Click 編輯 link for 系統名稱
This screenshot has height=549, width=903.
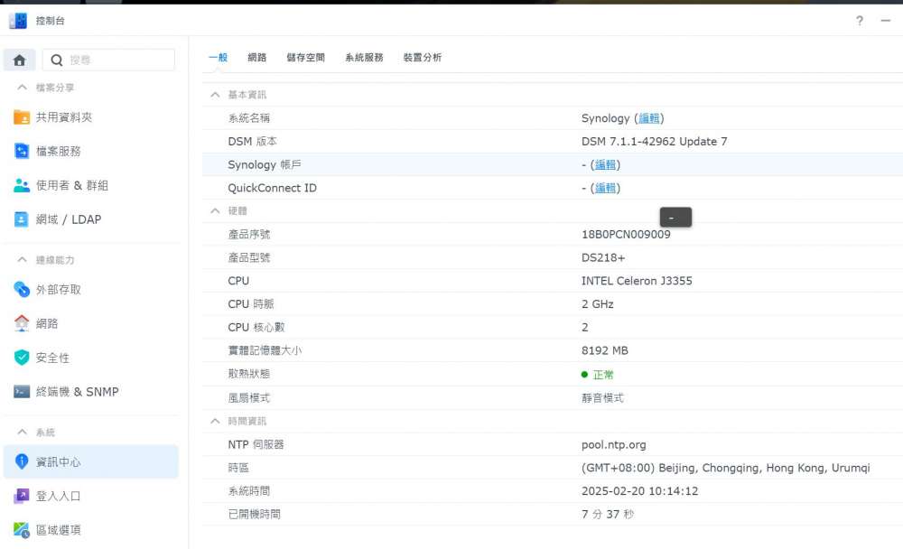[649, 118]
